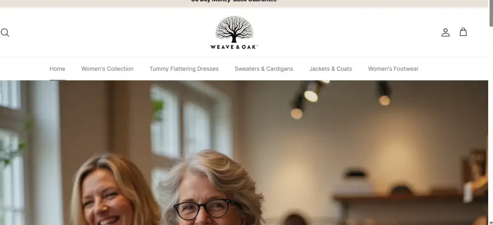This screenshot has width=493, height=225.
Task: Click the vertical scrollbar thumb
Action: pyautogui.click(x=491, y=13)
